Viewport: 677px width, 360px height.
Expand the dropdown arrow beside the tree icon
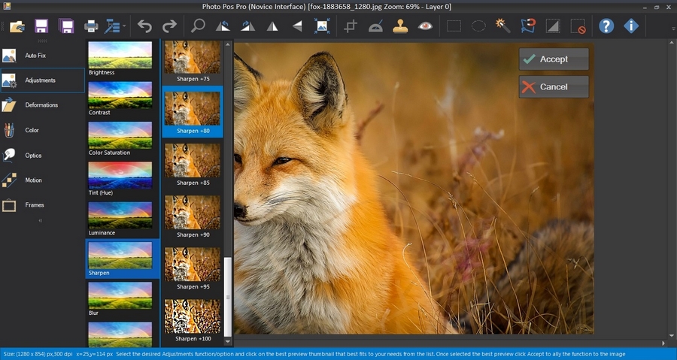124,26
